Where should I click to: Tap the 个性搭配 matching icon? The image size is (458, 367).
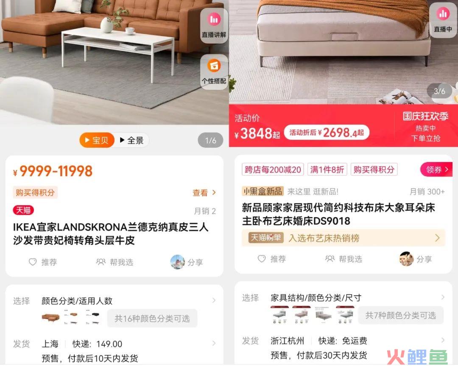tap(214, 72)
